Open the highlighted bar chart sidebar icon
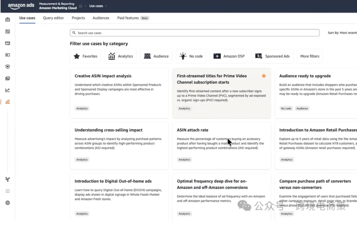357x226 pixels. [8, 102]
